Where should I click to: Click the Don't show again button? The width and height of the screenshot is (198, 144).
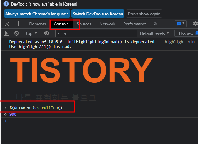tap(144, 14)
